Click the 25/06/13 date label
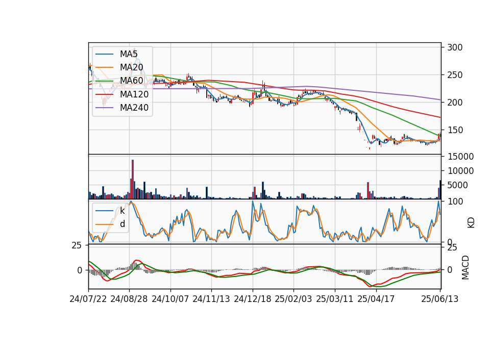The height and width of the screenshot is (352, 490). pyautogui.click(x=439, y=299)
